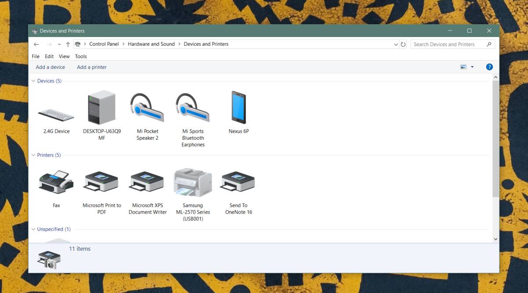Open the Fax printer

(x=56, y=182)
